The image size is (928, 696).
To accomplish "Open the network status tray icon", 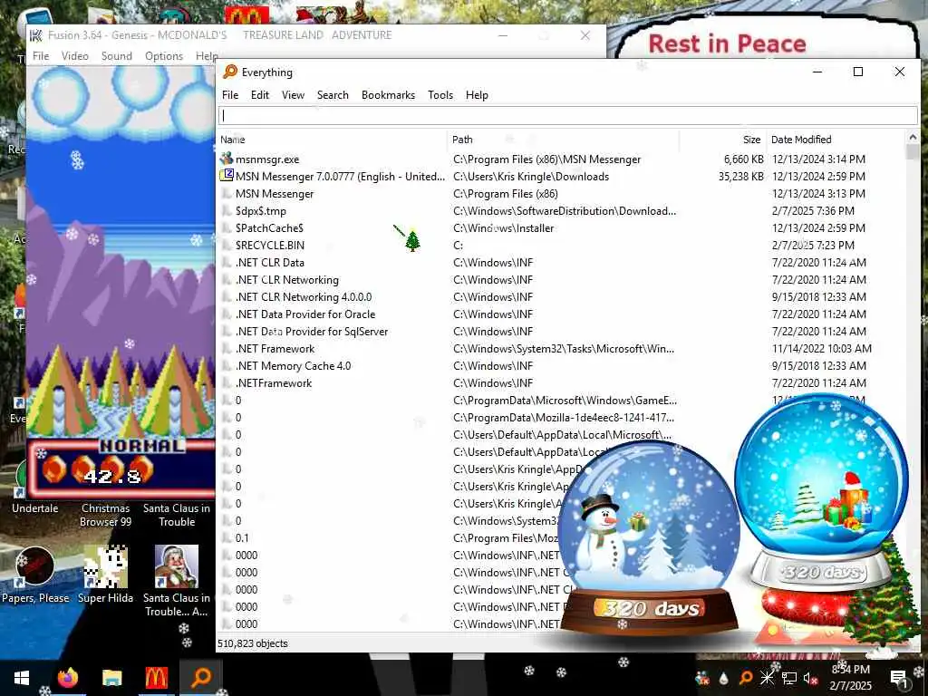I will pyautogui.click(x=789, y=678).
